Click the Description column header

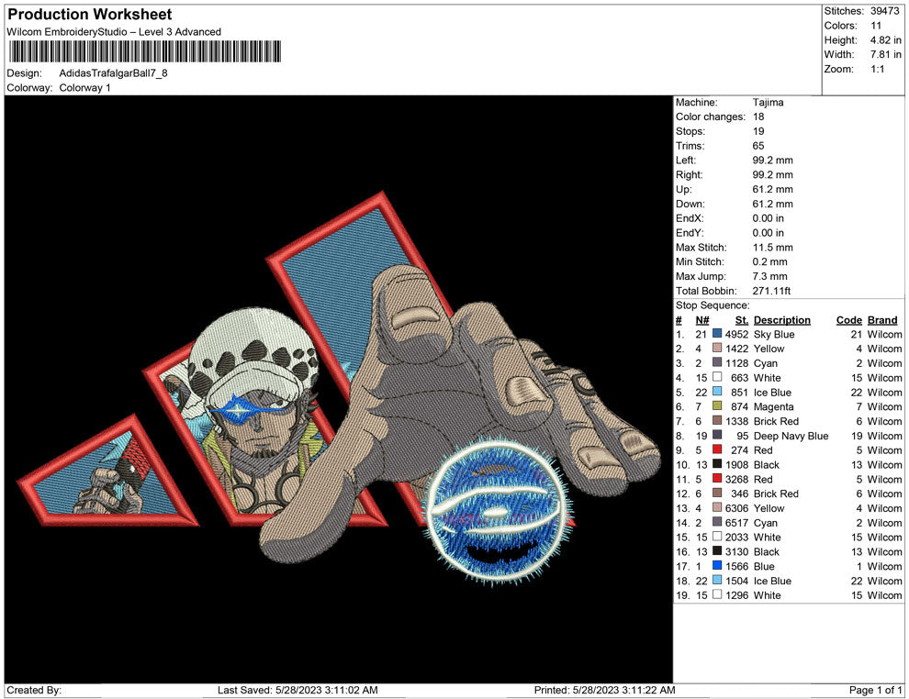782,320
